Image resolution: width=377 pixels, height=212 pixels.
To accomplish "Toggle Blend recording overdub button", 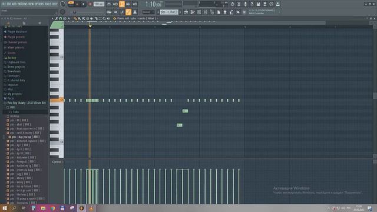I will 128,4.
